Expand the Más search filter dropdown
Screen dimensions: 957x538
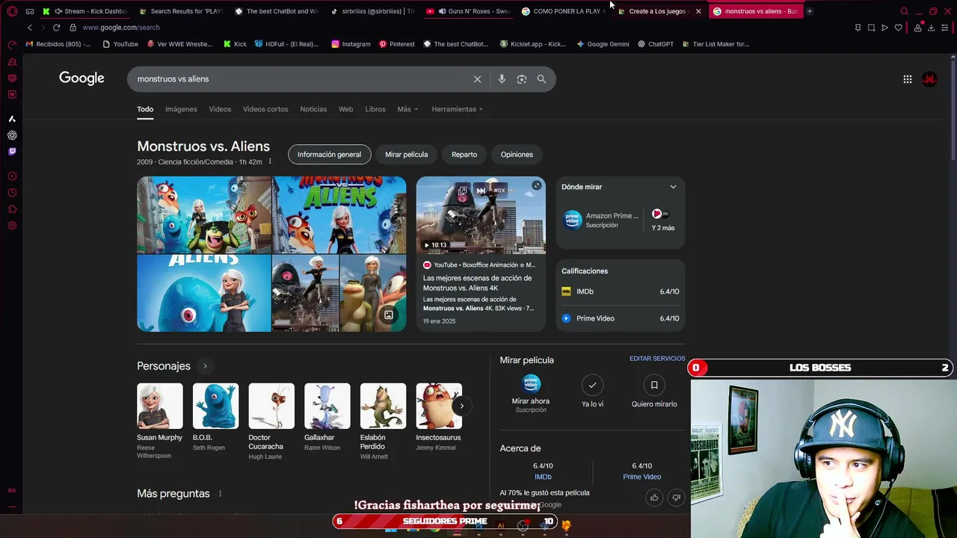407,109
